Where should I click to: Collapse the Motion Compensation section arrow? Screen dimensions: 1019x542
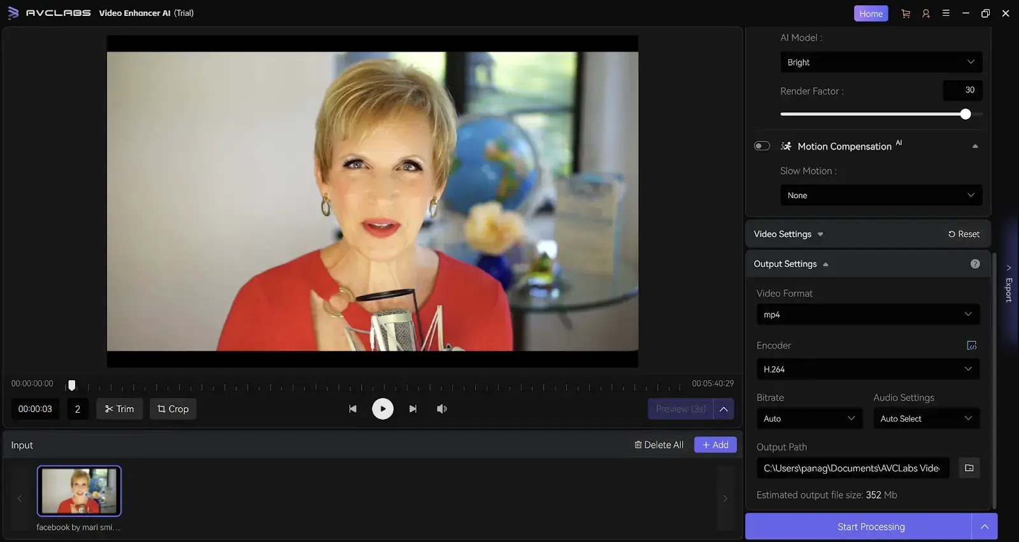coord(974,146)
